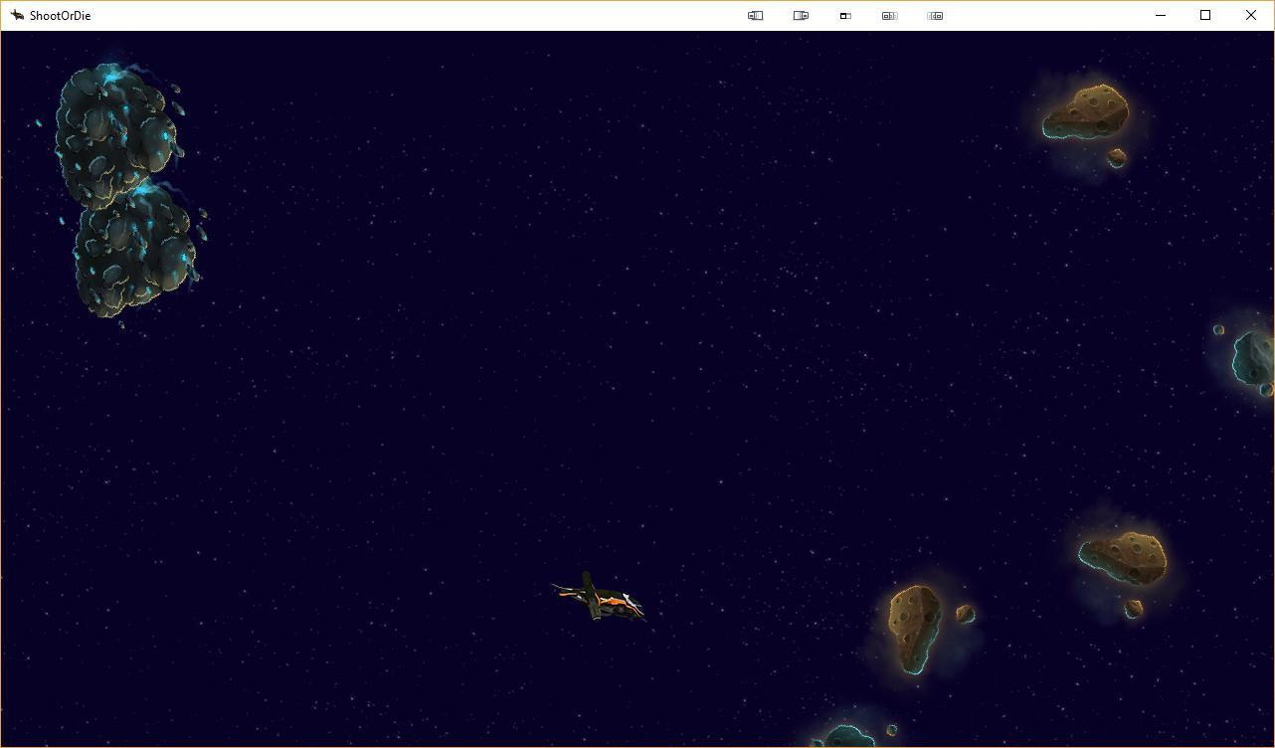Click the last window-layout icon before minimize

tap(935, 16)
